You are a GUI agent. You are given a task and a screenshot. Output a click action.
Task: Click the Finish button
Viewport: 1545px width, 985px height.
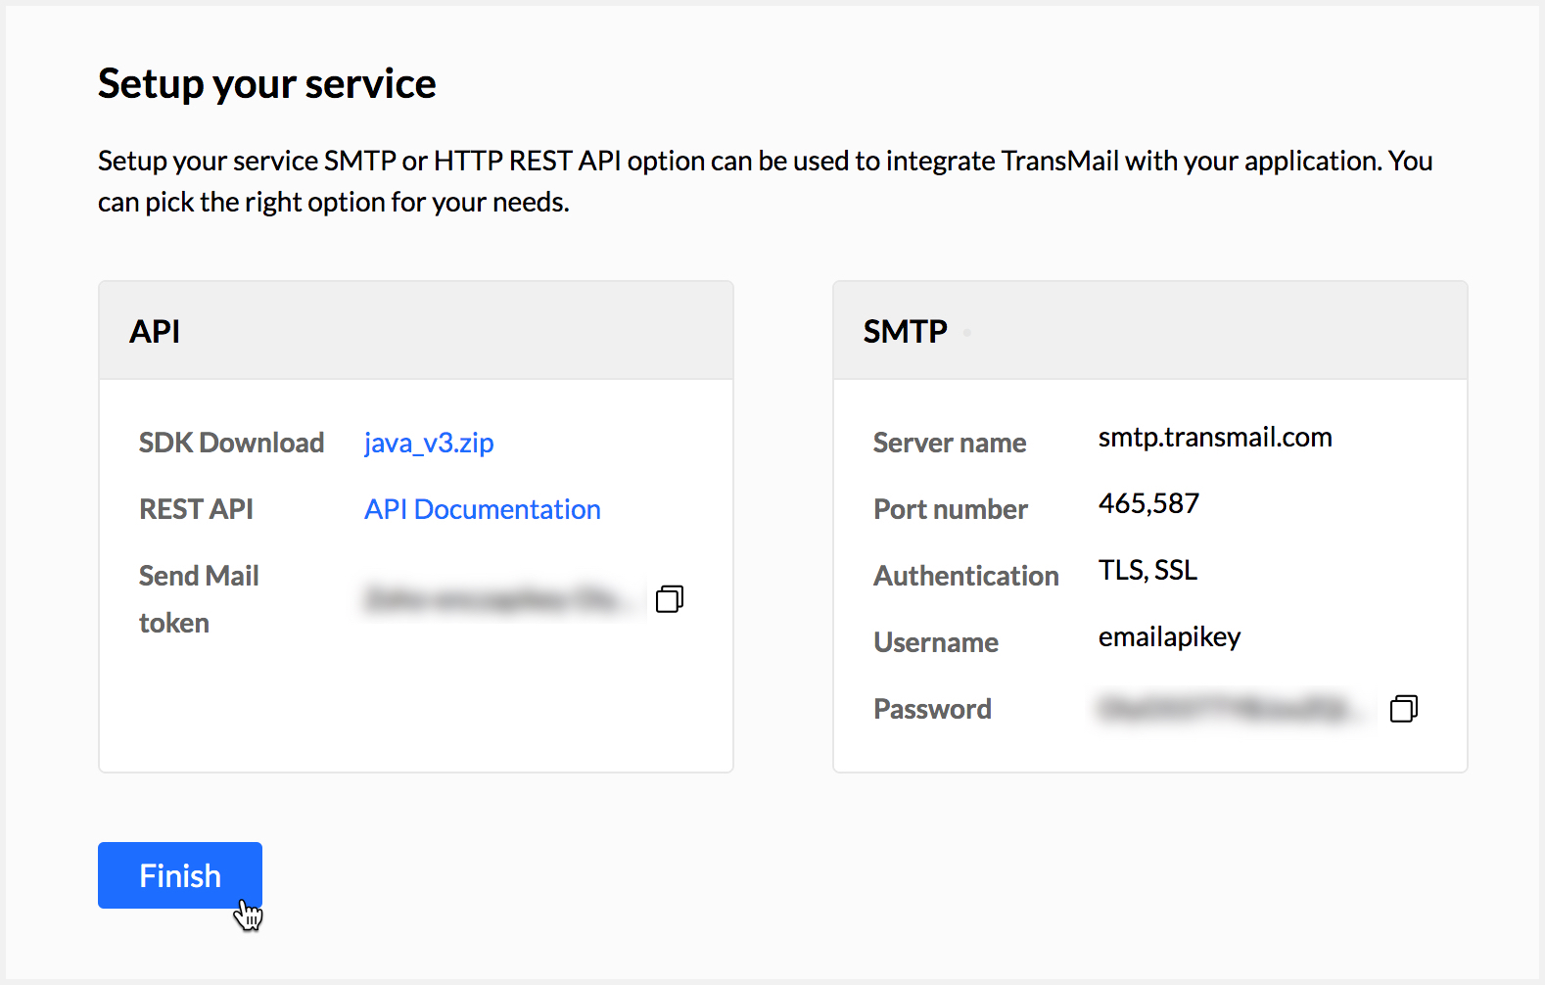coord(180,875)
